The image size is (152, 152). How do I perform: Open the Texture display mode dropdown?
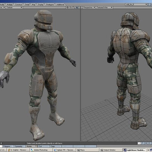coord(14,8)
